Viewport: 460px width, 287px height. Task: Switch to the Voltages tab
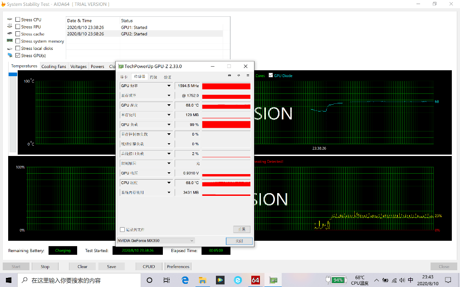tap(78, 67)
